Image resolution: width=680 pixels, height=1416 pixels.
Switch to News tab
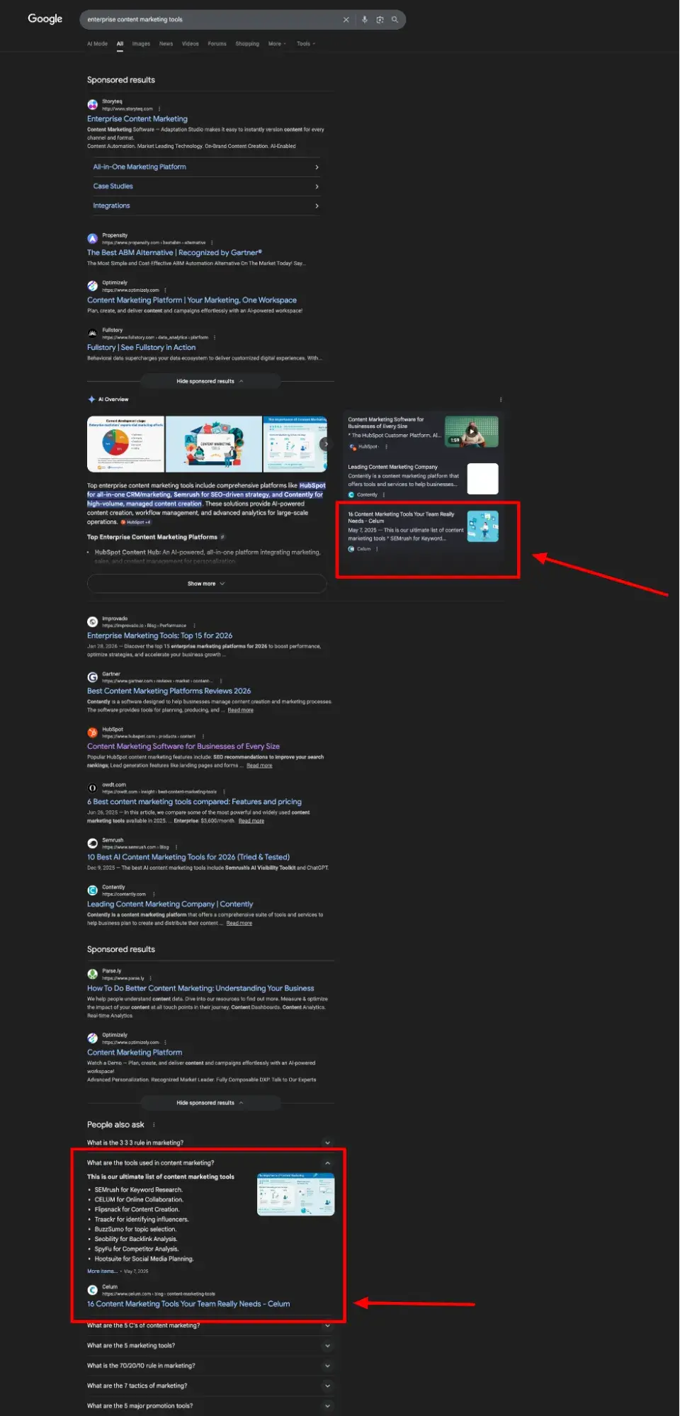point(166,44)
